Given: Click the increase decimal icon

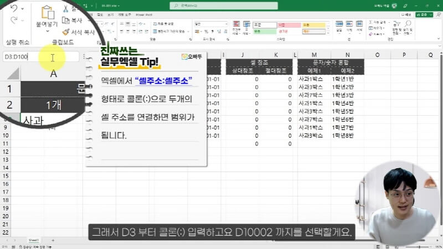Looking at the screenshot, I should [219, 32].
